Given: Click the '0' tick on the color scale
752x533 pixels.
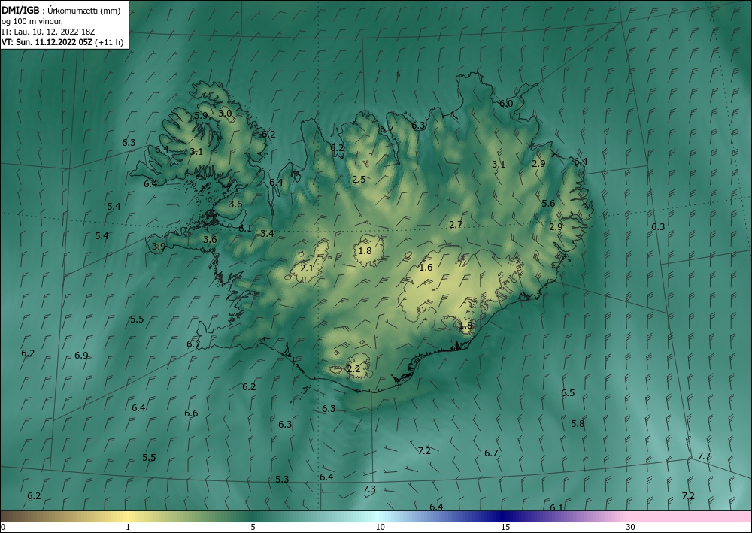Looking at the screenshot, I should pyautogui.click(x=3, y=528).
